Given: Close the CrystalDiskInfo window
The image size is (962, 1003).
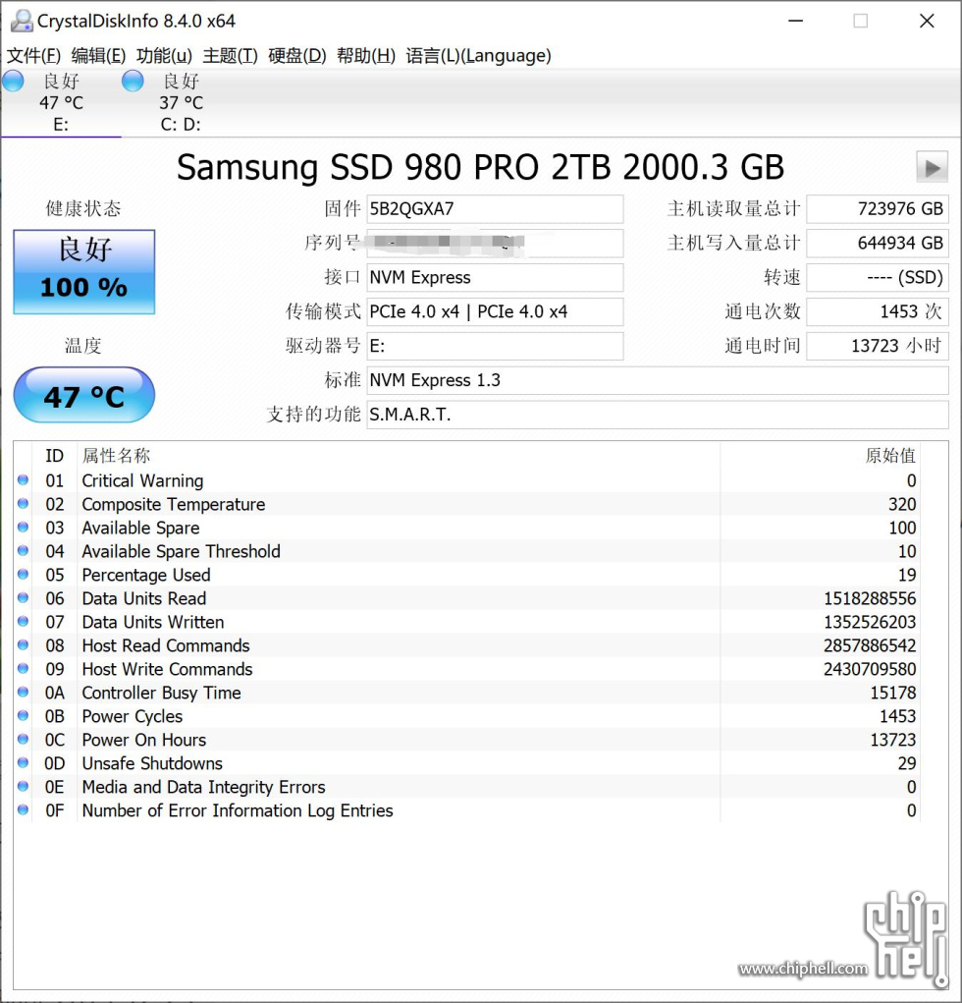Looking at the screenshot, I should point(927,21).
